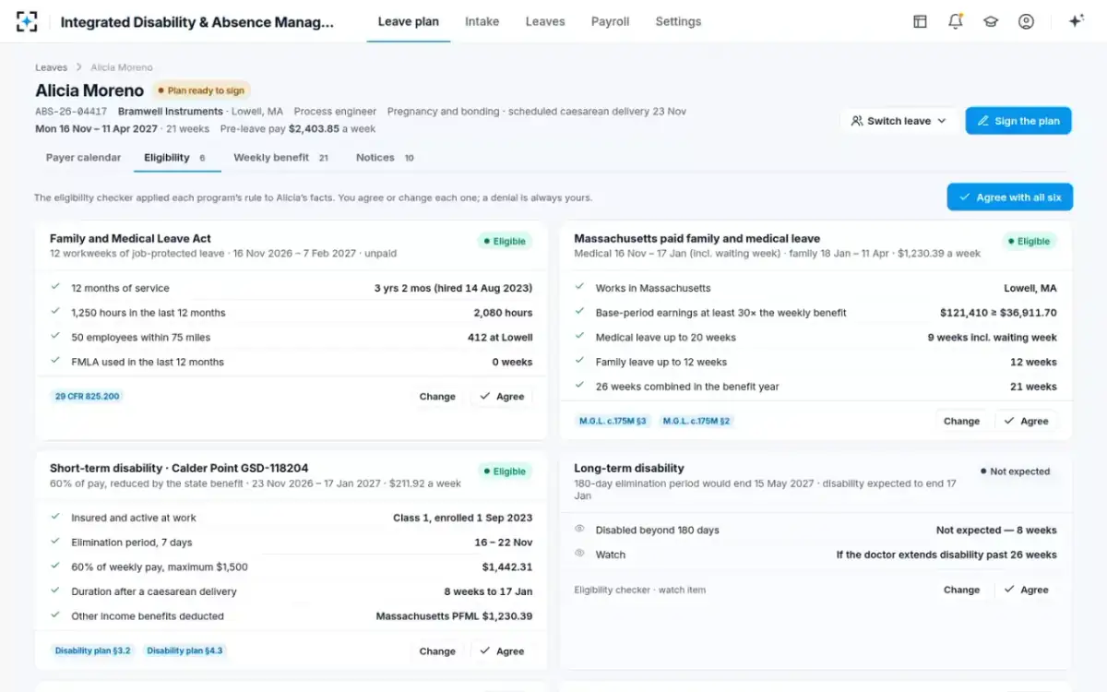Click the eye icon beside Watch row
Image resolution: width=1107 pixels, height=692 pixels.
579,555
